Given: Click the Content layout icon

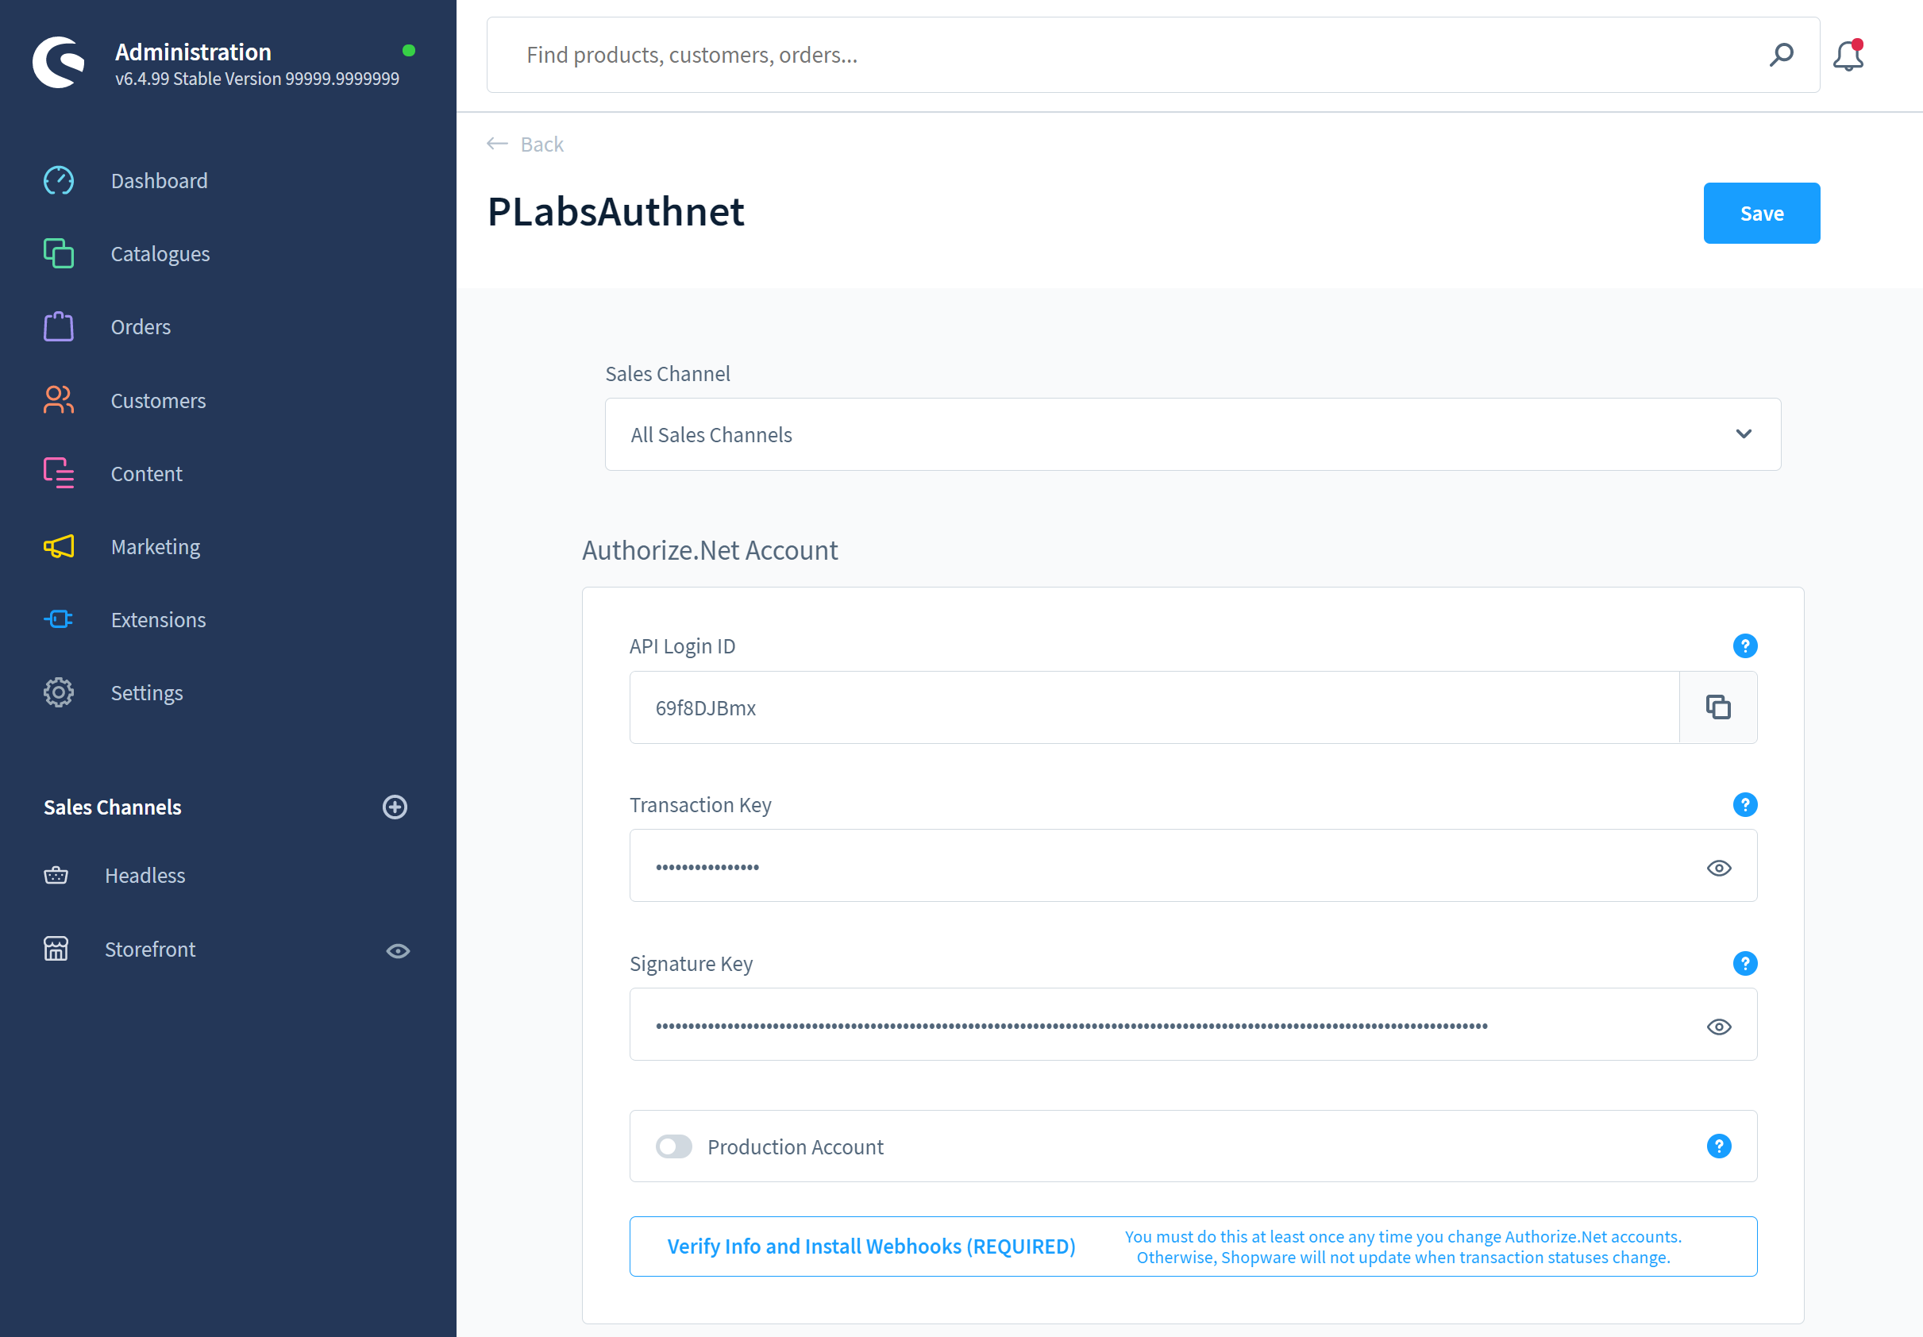Looking at the screenshot, I should tap(59, 473).
